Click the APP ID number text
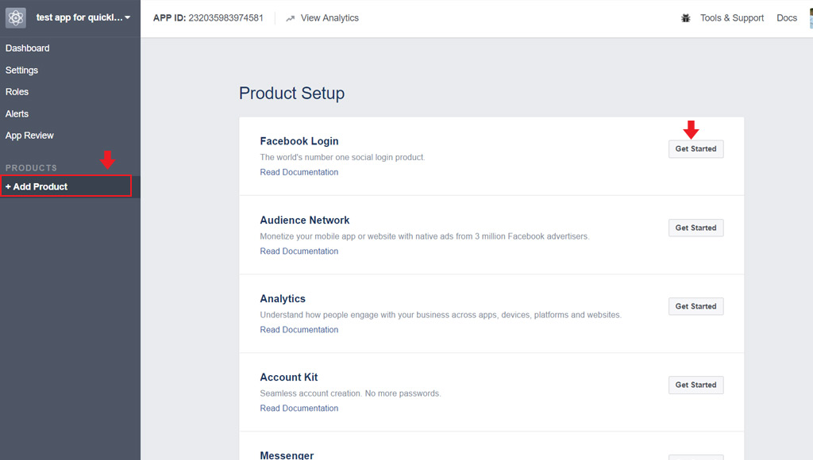 click(x=226, y=18)
